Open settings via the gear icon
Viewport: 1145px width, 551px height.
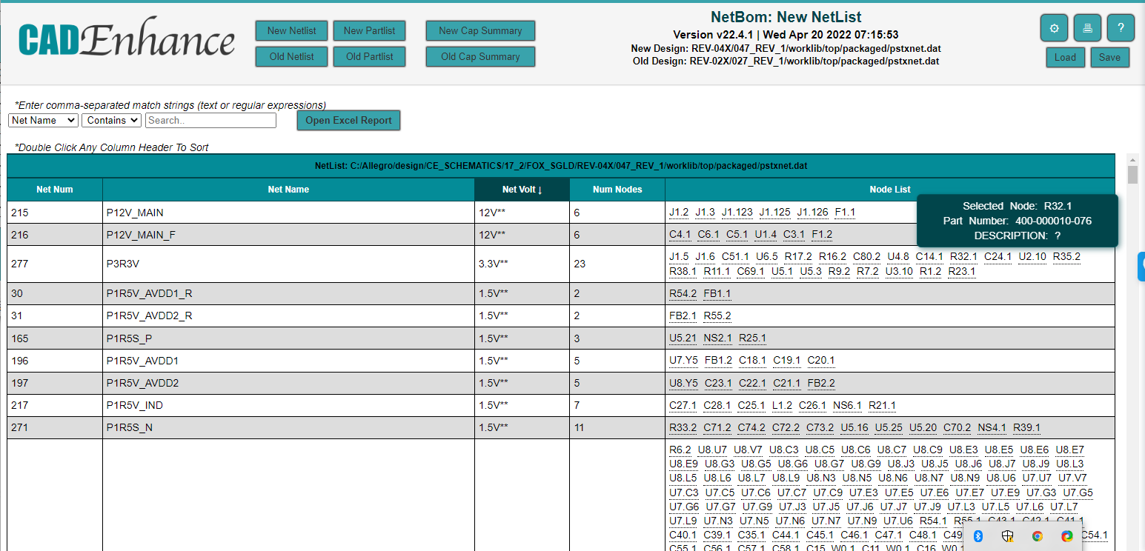1054,28
